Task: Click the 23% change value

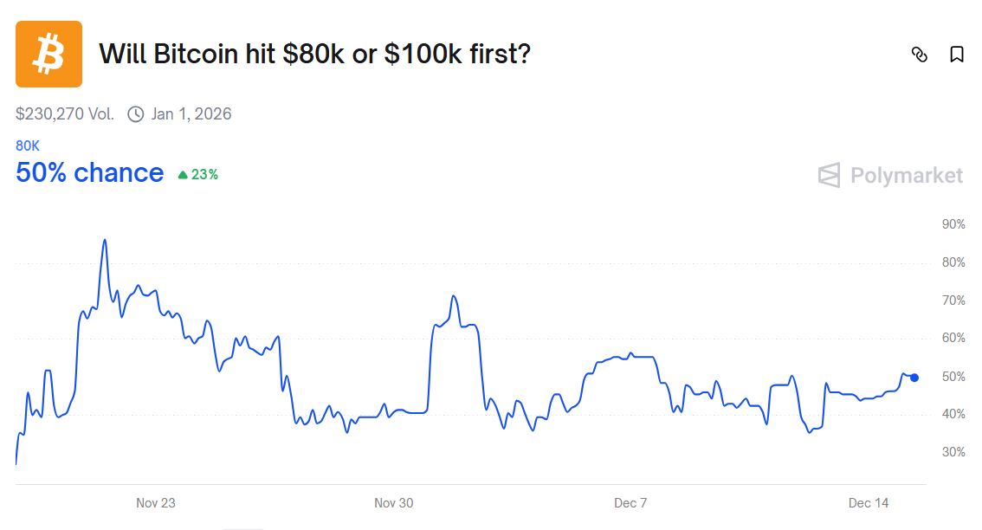Action: (205, 175)
